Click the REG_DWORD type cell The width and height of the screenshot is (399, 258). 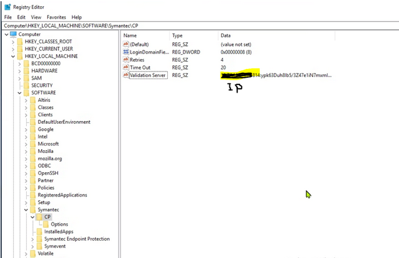[x=186, y=52]
